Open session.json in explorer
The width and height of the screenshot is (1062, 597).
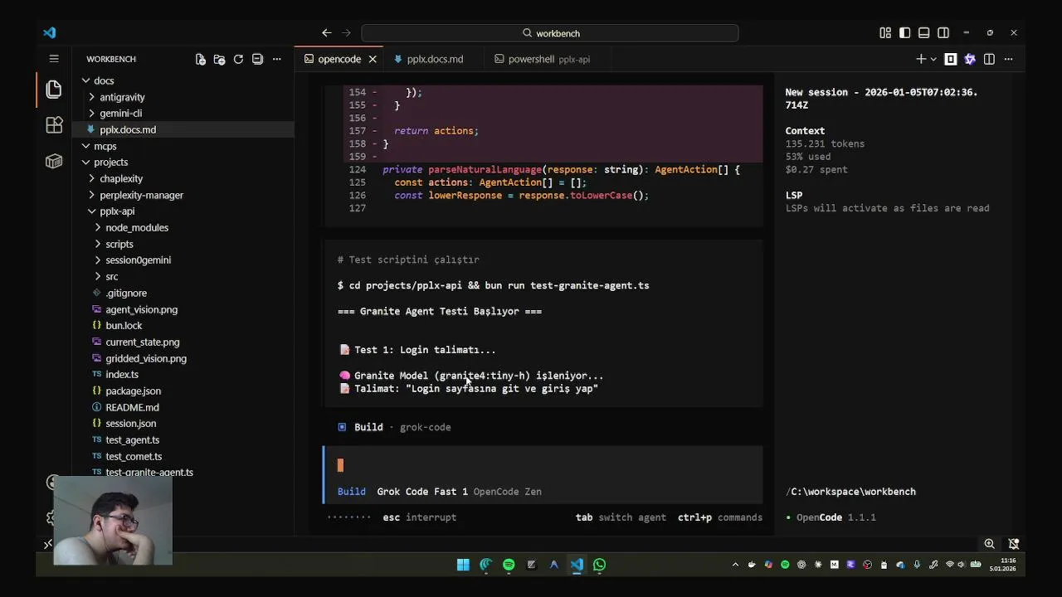[183, 423]
